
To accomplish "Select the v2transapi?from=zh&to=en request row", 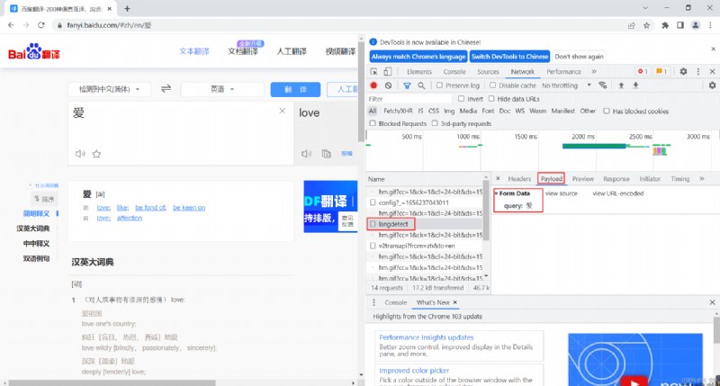I will 425,246.
